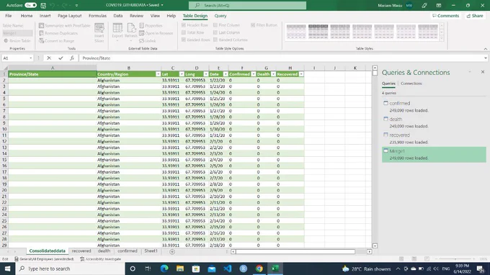Expand the Table Styles gallery
Screen dimensions: 490x275
tap(442, 39)
